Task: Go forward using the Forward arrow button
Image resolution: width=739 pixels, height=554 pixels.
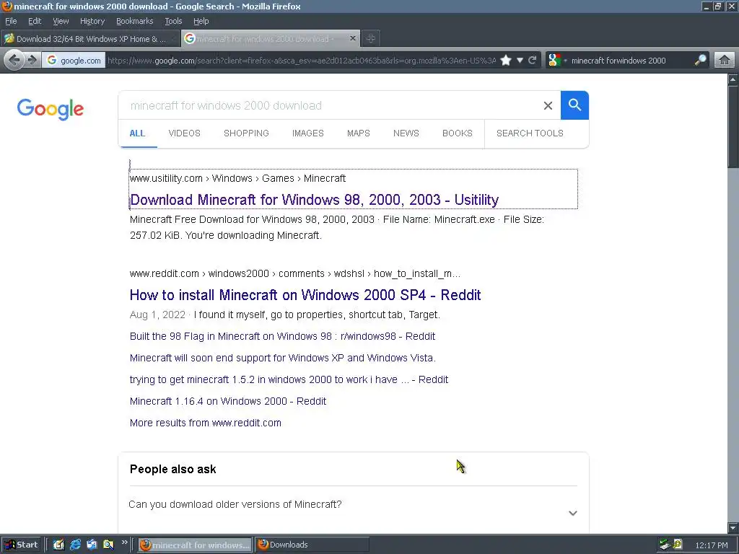Action: [32, 61]
